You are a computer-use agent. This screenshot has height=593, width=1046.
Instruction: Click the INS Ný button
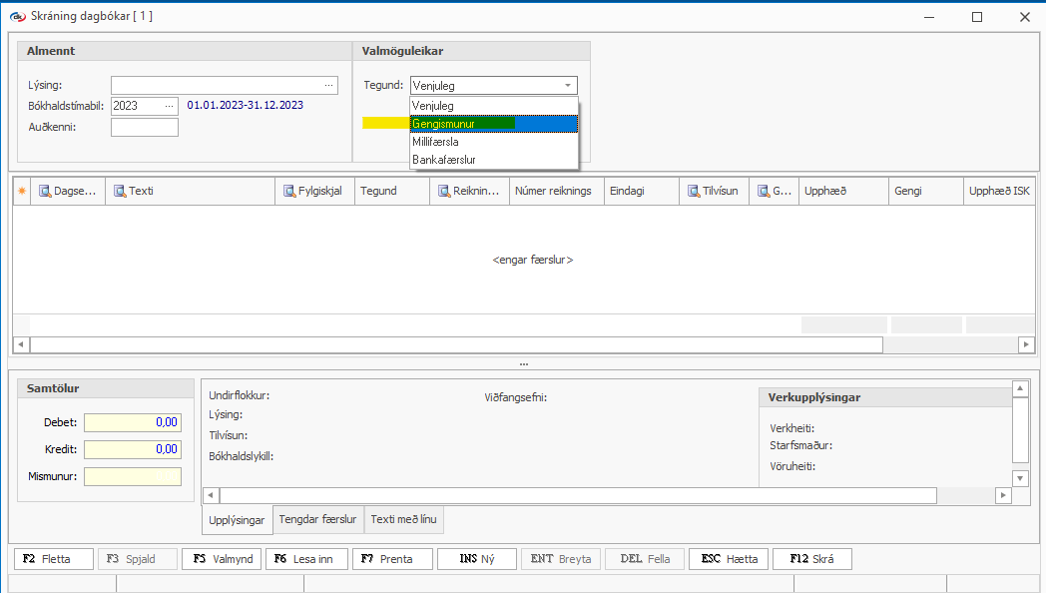[x=477, y=559]
